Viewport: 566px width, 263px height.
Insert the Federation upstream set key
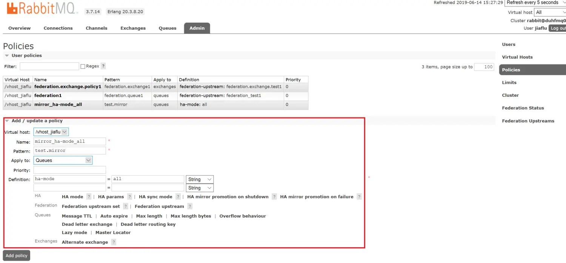click(91, 206)
